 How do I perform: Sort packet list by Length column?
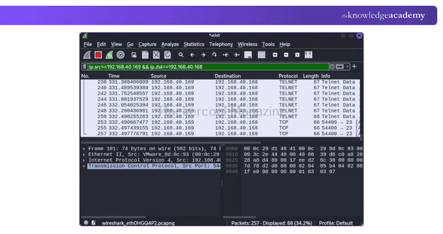point(311,76)
